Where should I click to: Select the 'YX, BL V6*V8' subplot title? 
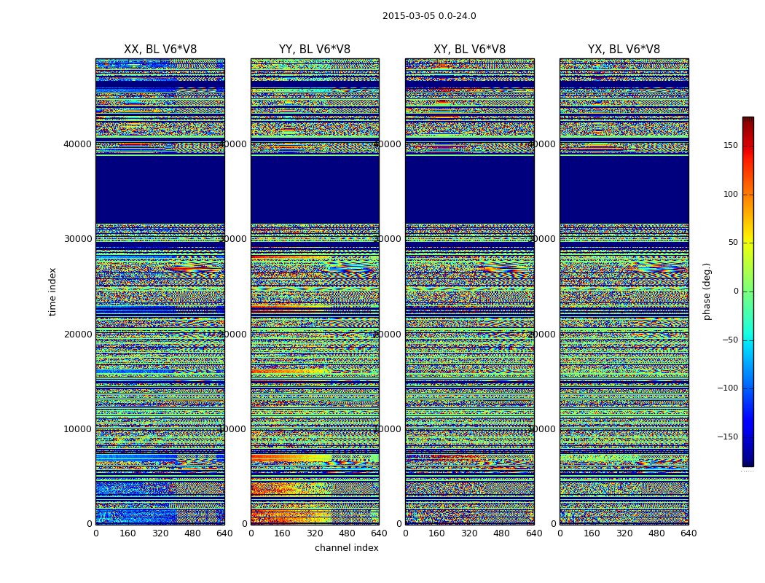coord(624,50)
